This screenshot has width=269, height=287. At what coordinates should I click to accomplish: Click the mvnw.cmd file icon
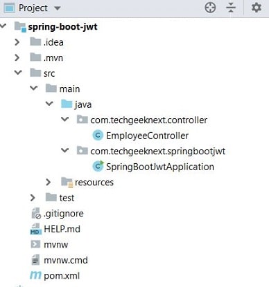point(35,259)
